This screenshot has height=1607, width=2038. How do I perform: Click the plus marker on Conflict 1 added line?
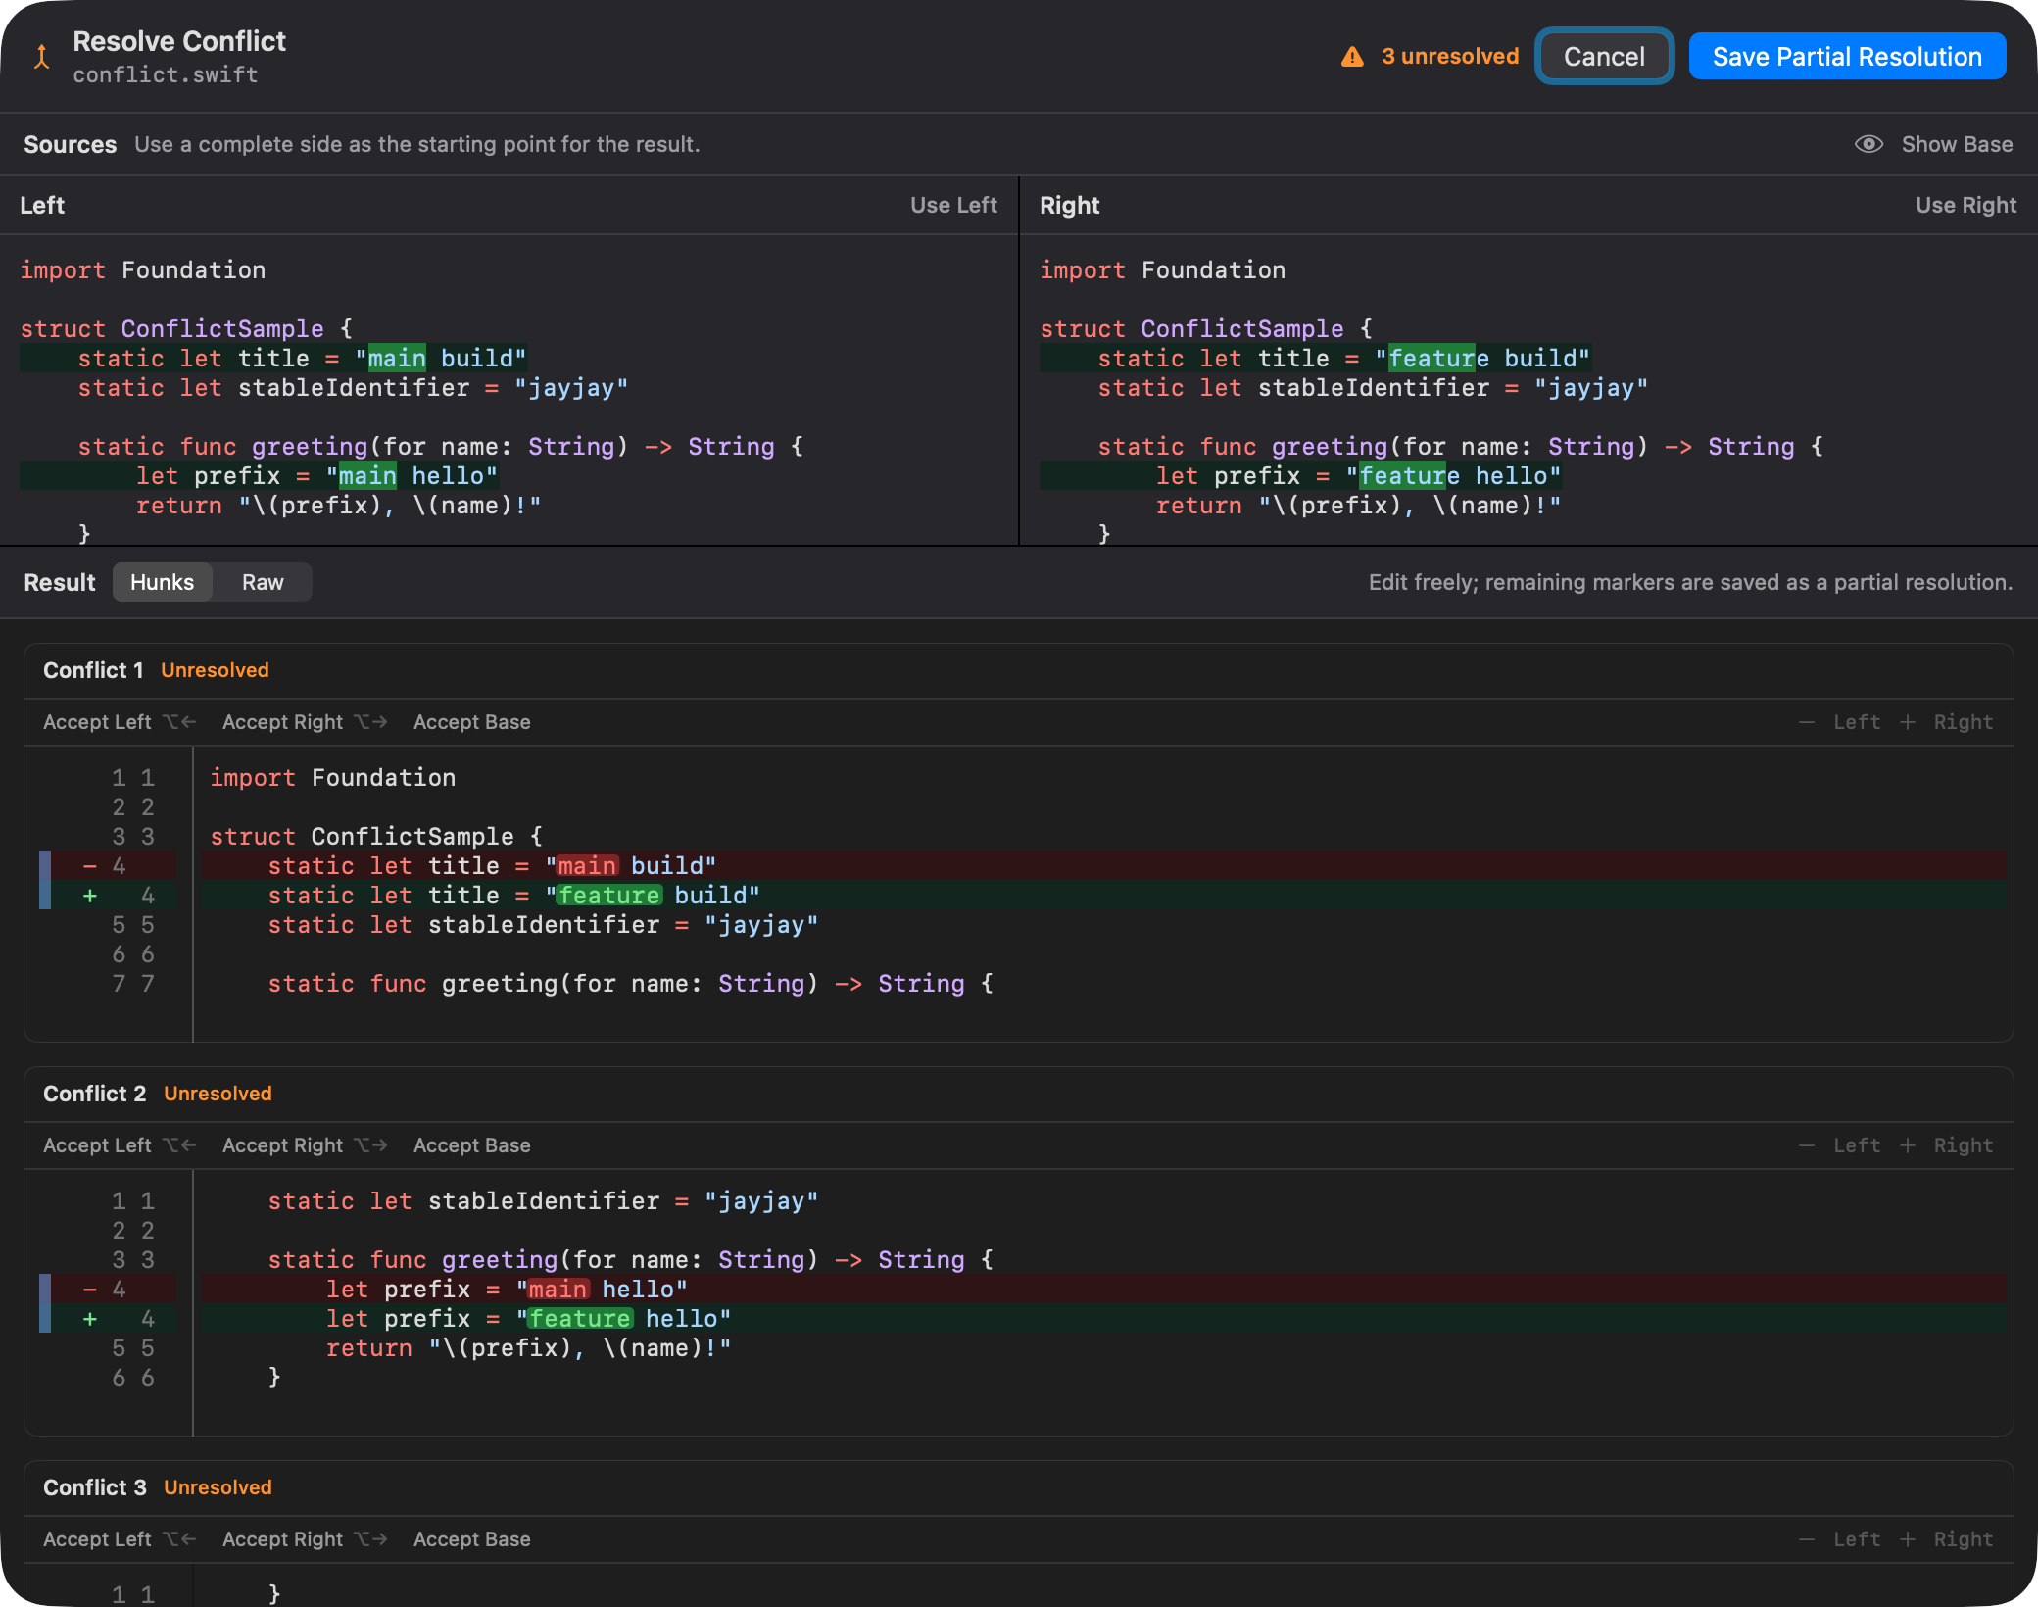(90, 896)
